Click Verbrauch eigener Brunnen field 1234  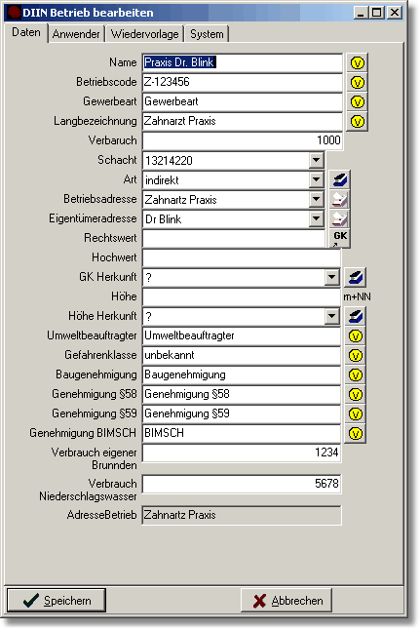point(242,453)
